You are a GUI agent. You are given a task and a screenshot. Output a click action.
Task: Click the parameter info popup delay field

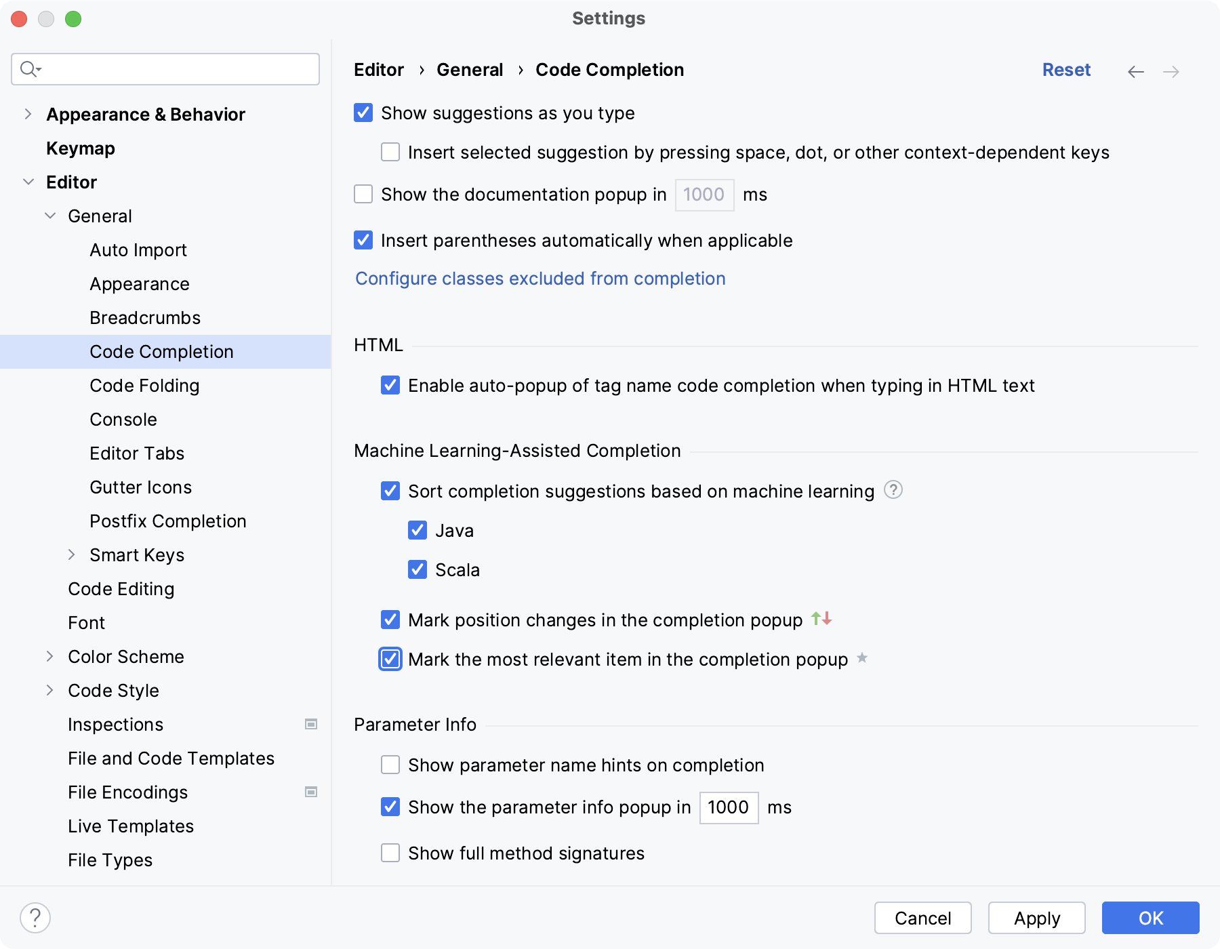728,807
